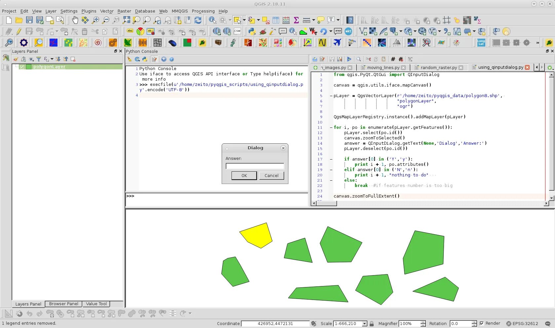Toggle mouse extents display beside coordinate box

(314, 324)
